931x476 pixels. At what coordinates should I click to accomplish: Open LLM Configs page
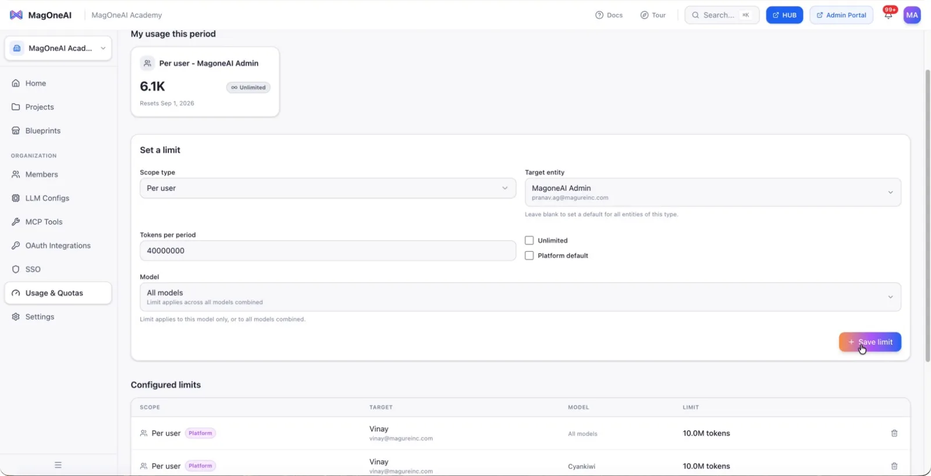(x=58, y=198)
